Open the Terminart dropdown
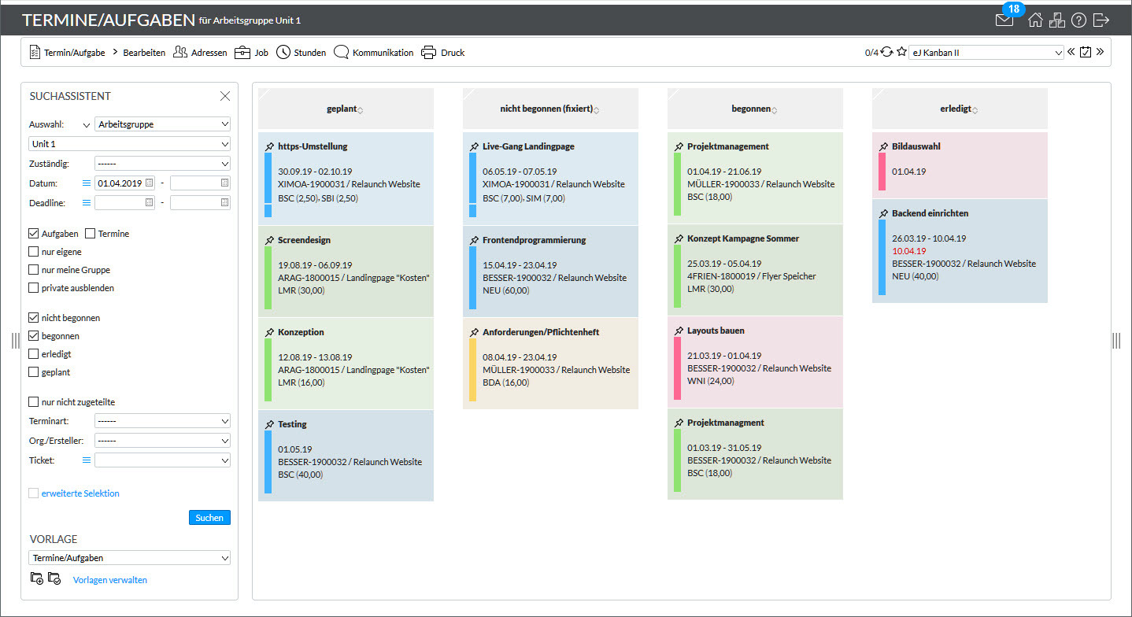 click(x=161, y=420)
